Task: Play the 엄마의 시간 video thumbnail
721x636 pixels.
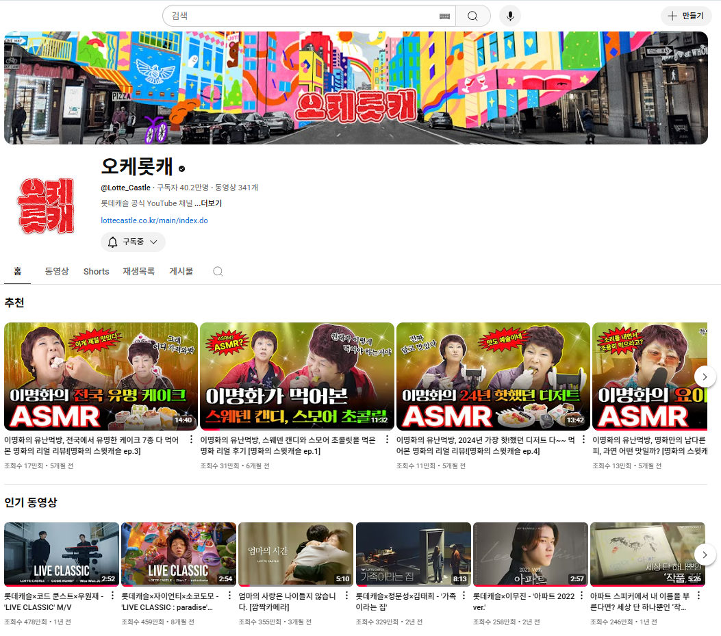Action: pos(296,554)
